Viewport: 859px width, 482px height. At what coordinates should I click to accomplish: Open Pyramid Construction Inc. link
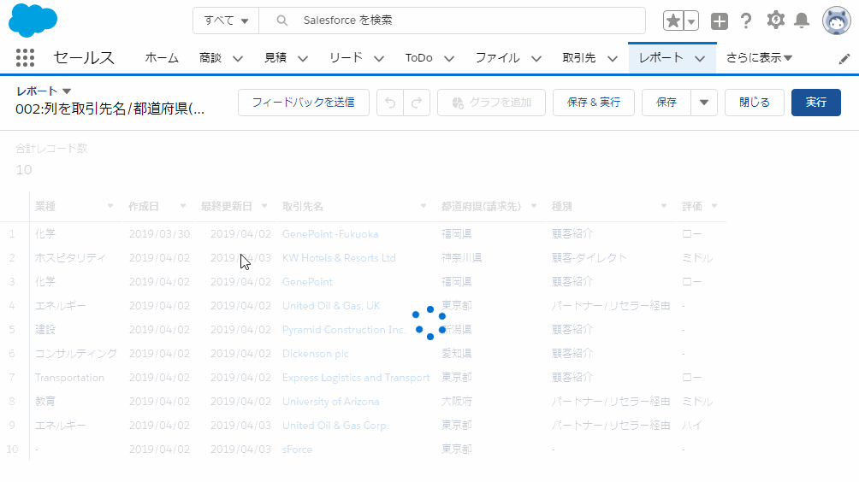[x=344, y=330]
